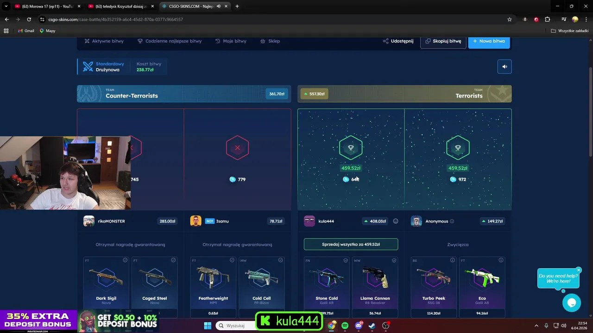
Task: Open Wszystkie zakładki folder
Action: tap(570, 31)
